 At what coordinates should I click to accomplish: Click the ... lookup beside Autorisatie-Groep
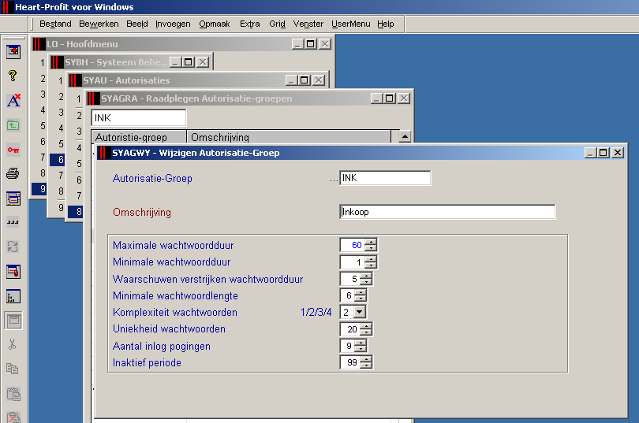click(334, 179)
